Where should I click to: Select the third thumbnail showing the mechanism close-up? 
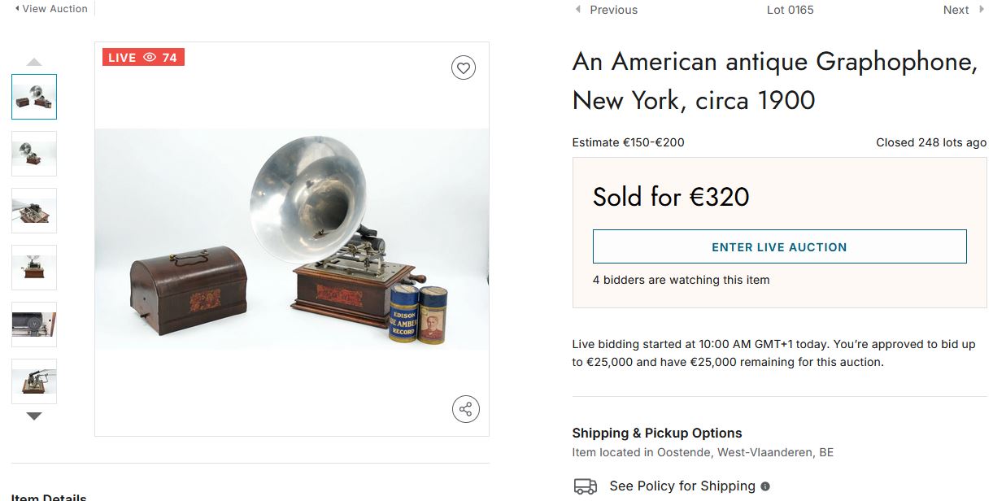tap(34, 211)
